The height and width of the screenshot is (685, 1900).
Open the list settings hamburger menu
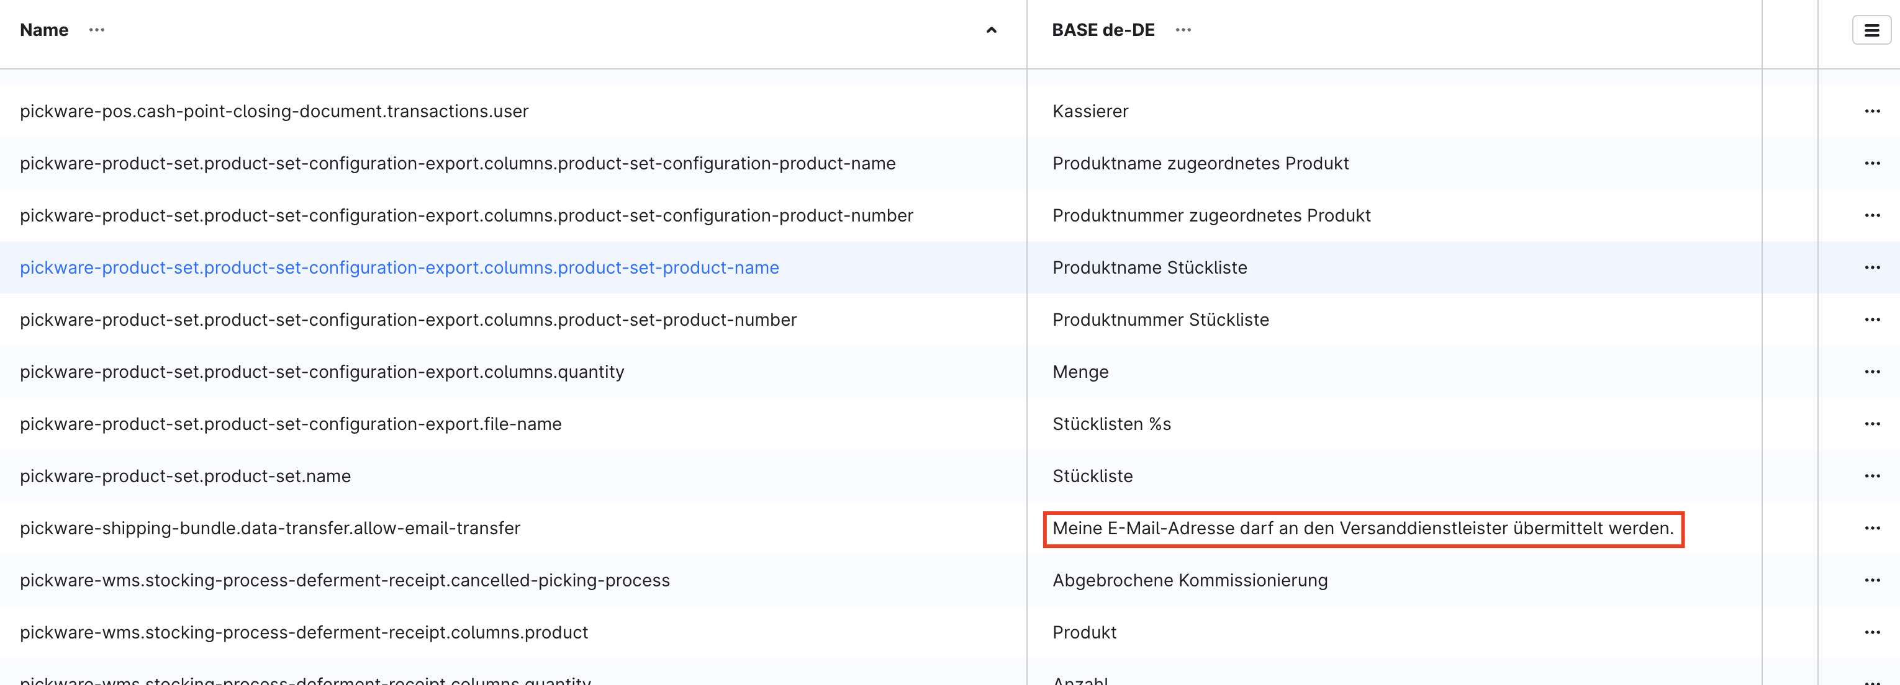point(1871,30)
